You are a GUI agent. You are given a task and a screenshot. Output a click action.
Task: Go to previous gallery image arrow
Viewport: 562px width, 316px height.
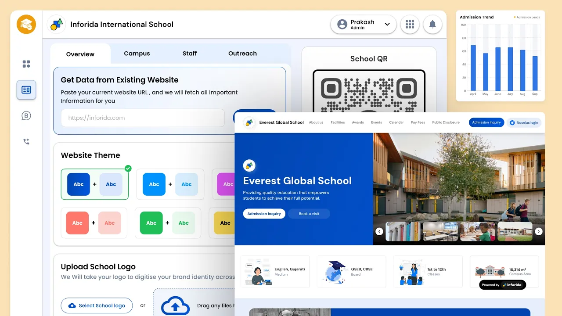click(x=379, y=231)
